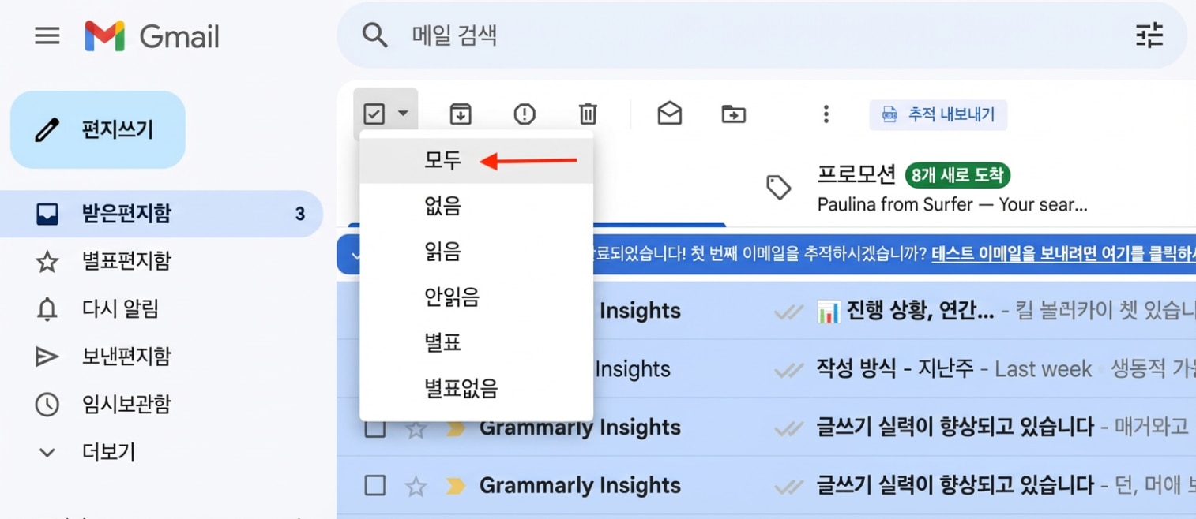This screenshot has height=519, width=1196.
Task: Check the checkbox on the last Grammarly email
Action: tap(375, 485)
